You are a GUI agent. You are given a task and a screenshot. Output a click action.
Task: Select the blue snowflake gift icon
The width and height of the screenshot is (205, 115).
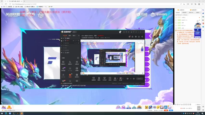(x=166, y=107)
